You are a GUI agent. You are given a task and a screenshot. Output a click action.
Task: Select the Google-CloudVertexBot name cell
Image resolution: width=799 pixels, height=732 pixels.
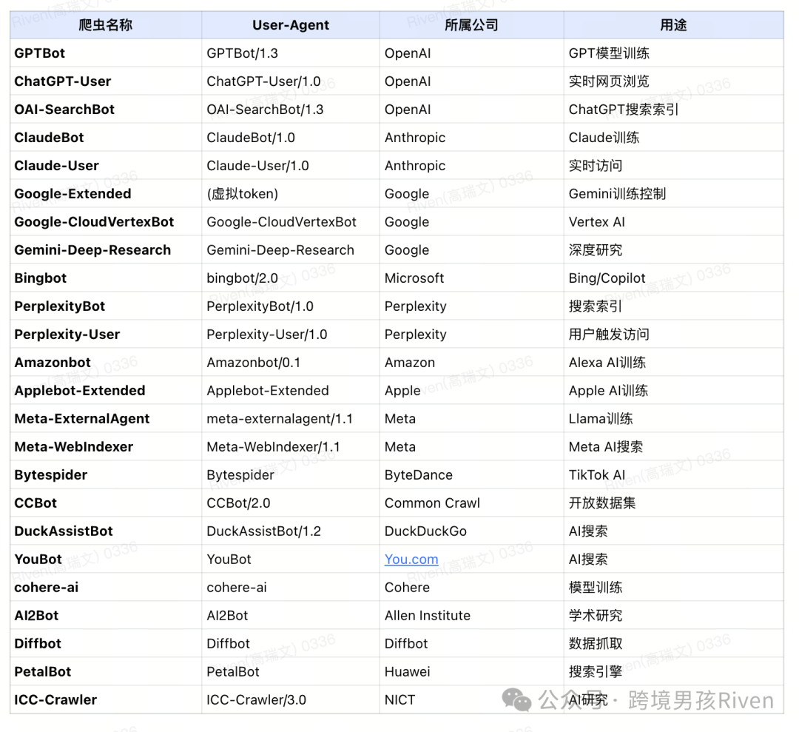(106, 222)
